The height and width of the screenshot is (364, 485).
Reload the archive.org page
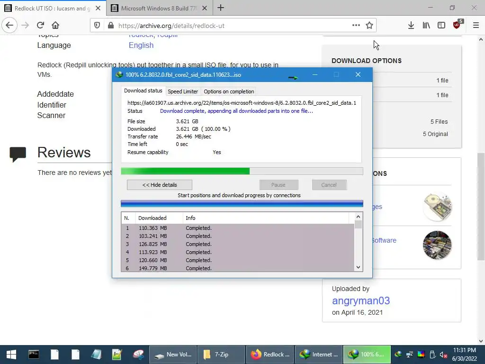pos(40,26)
